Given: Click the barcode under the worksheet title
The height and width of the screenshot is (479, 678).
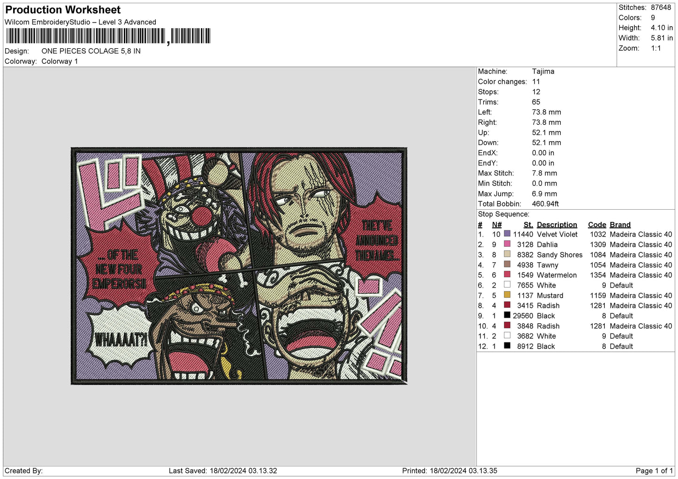Looking at the screenshot, I should coord(108,36).
